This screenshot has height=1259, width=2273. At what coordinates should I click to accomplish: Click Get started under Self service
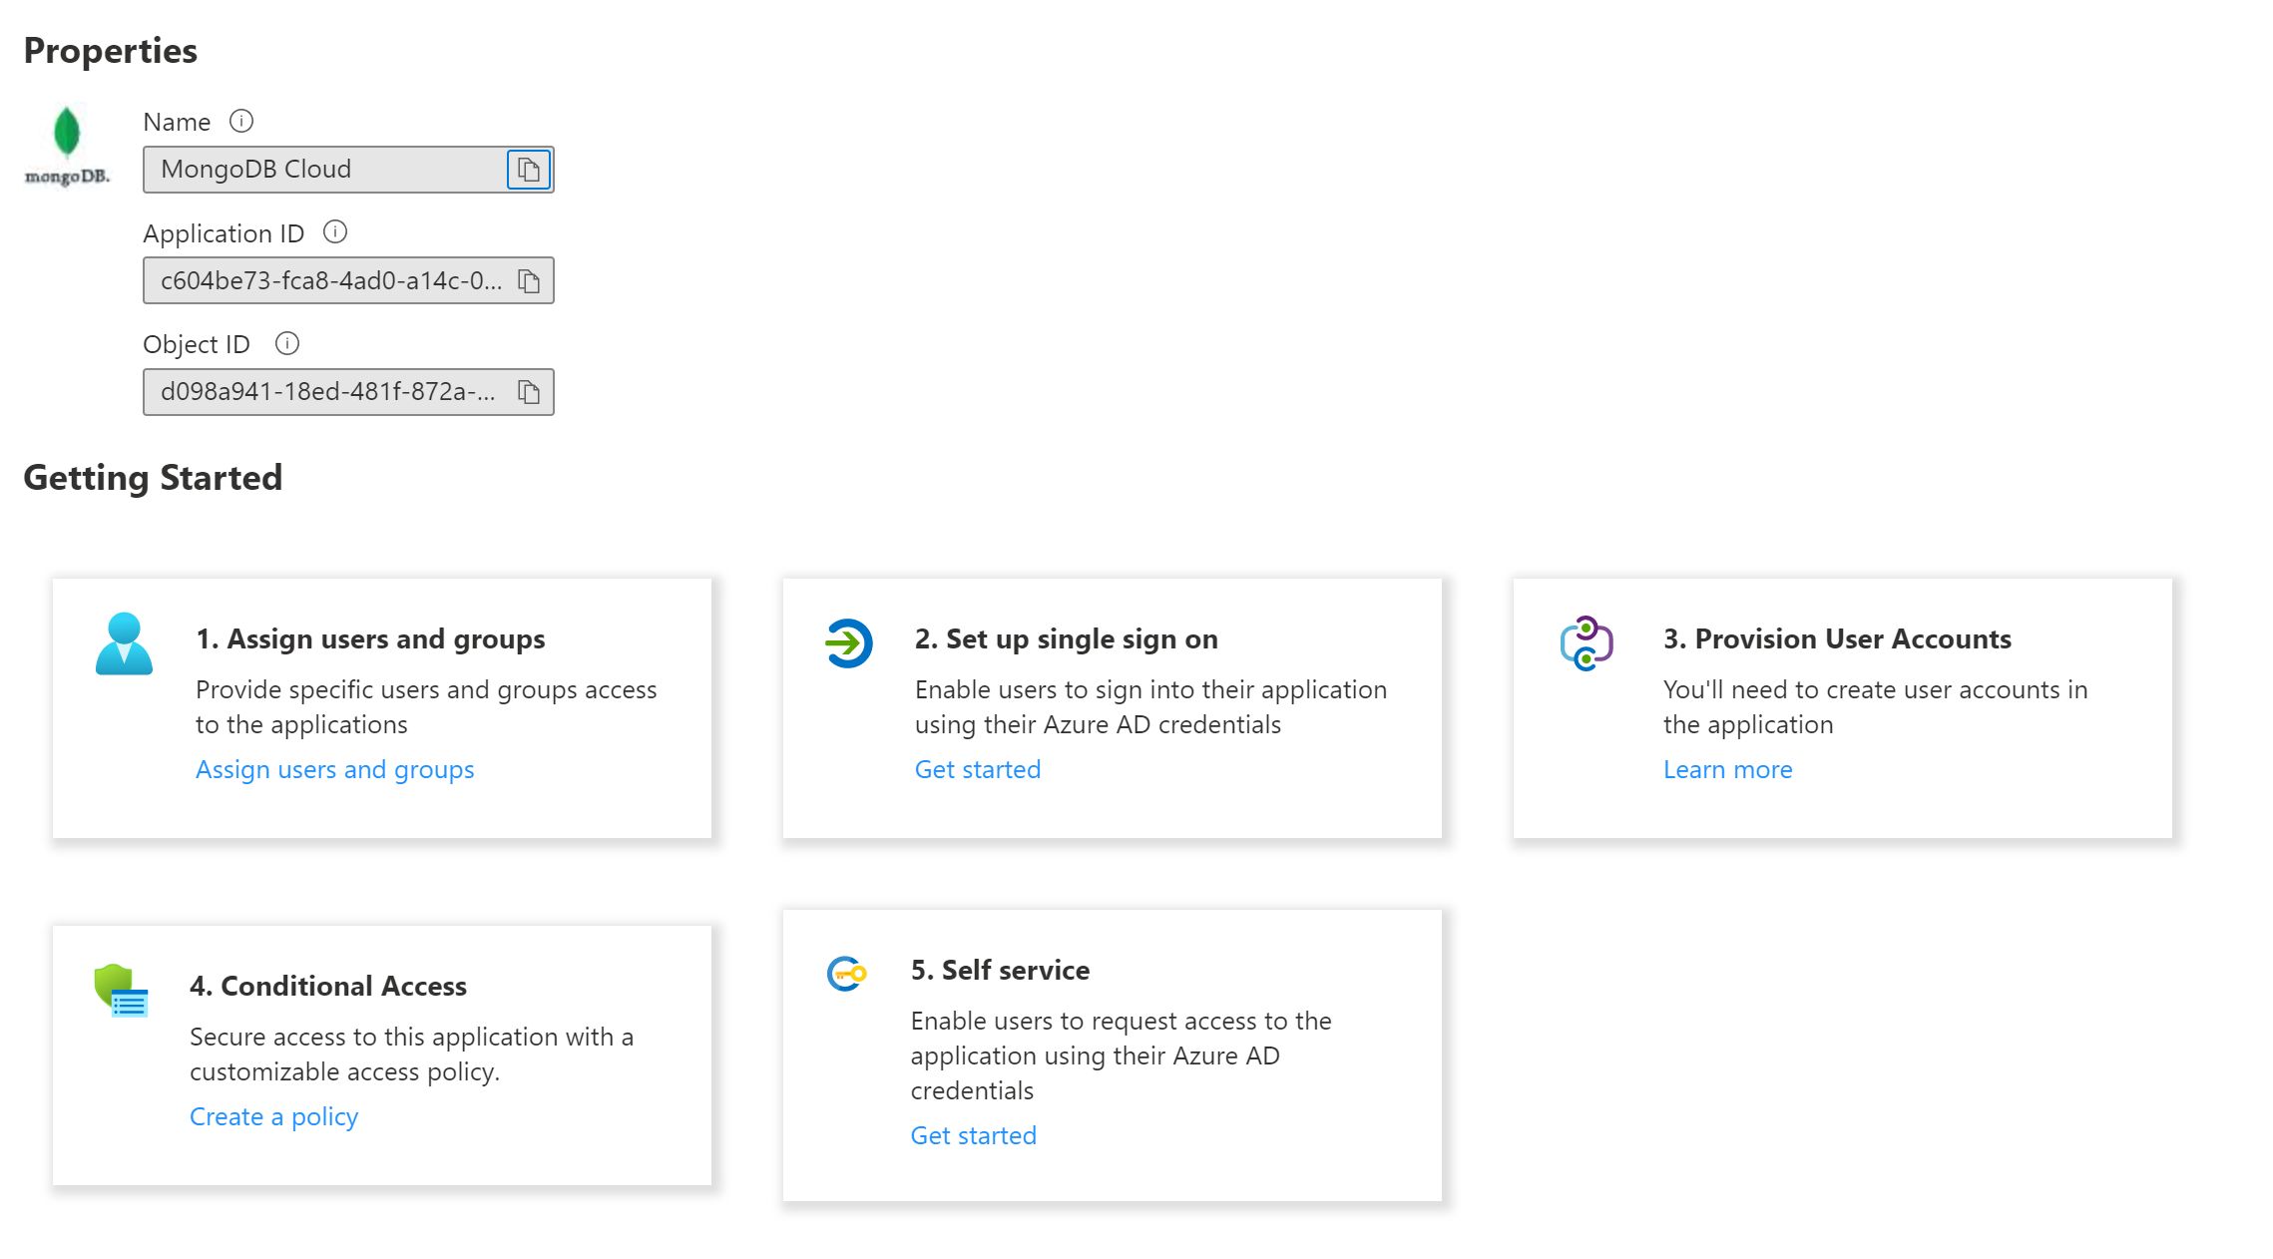973,1135
